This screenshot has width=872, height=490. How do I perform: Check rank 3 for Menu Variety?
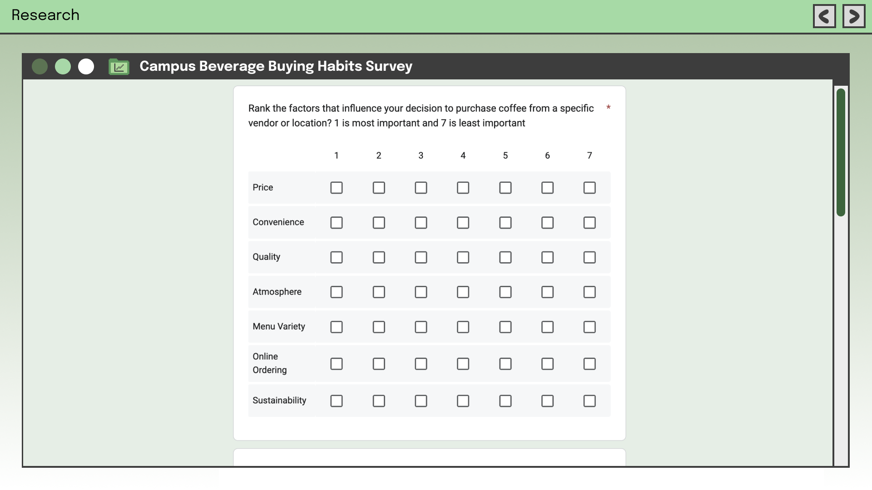[x=421, y=327]
